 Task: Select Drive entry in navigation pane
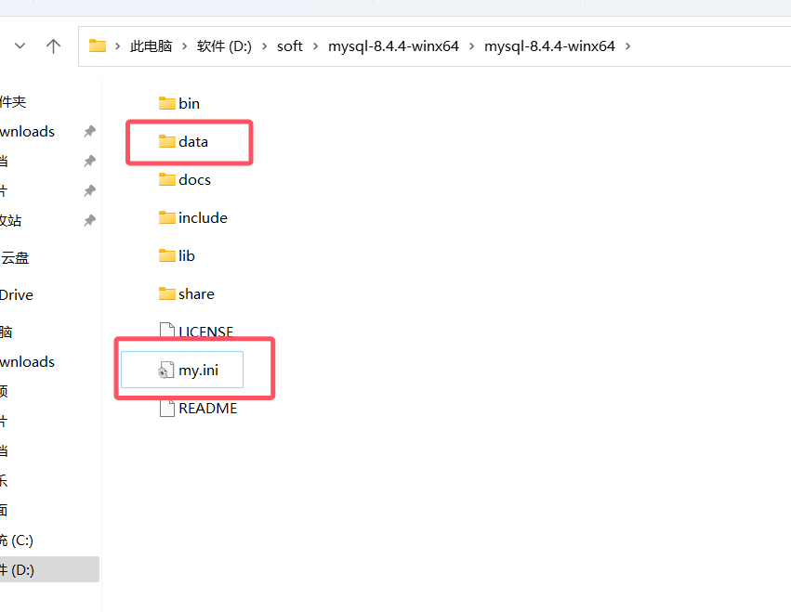point(17,295)
